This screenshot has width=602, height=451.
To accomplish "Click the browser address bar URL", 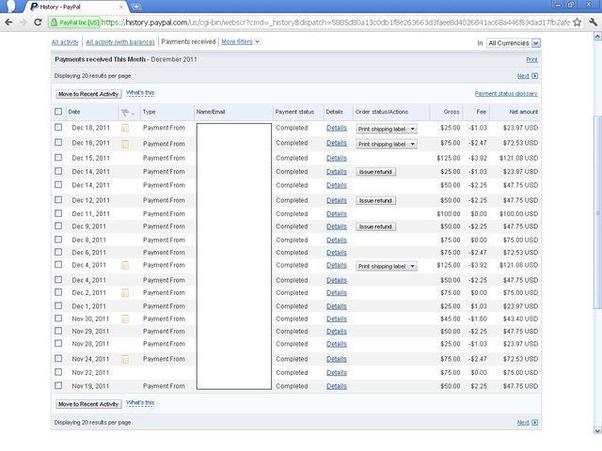I will [335, 23].
